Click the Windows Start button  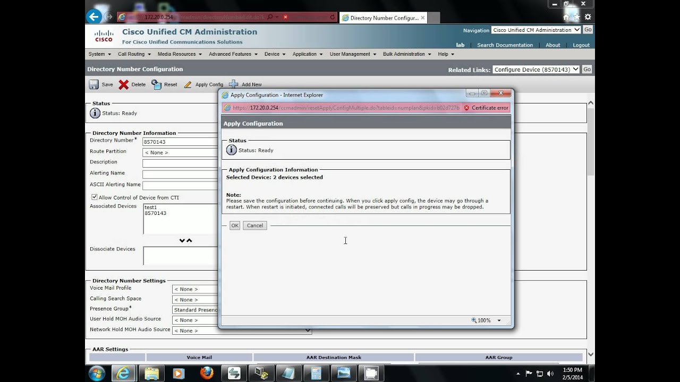click(97, 374)
